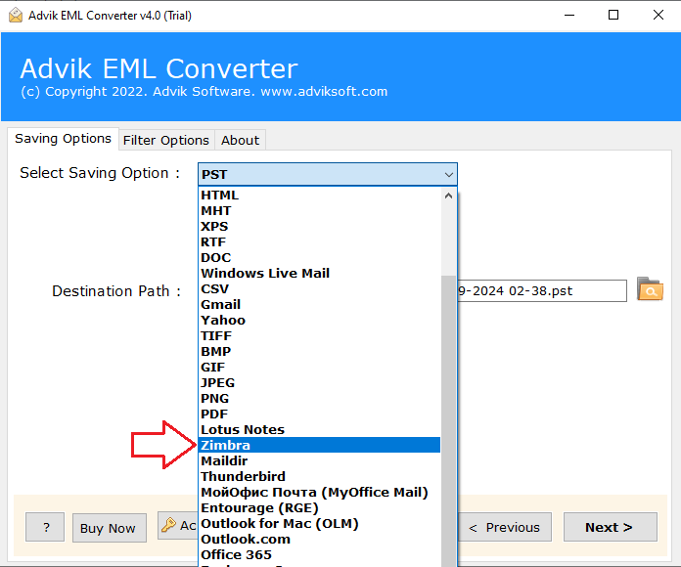Select the highlighted Zimbra option
The width and height of the screenshot is (681, 567).
click(x=320, y=445)
